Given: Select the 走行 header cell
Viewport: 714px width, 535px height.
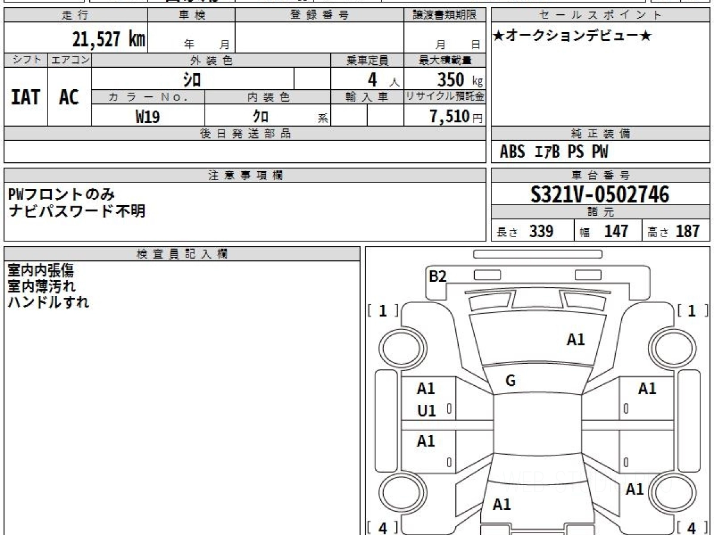Looking at the screenshot, I should [x=75, y=15].
